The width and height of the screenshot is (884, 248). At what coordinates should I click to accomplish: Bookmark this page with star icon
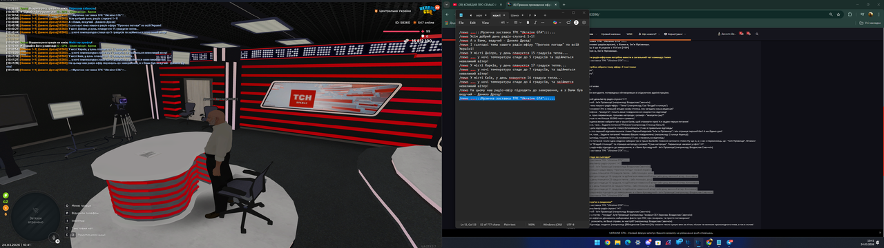[x=838, y=14]
